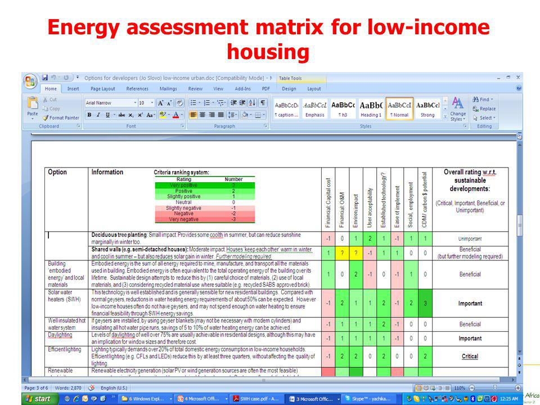Viewport: 540px width, 405px height.
Task: Open Change Case dropdown
Action: 151,115
